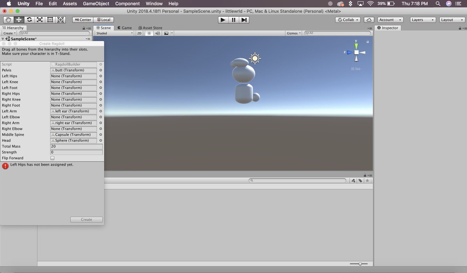Toggle 2D scene view mode

click(x=139, y=33)
